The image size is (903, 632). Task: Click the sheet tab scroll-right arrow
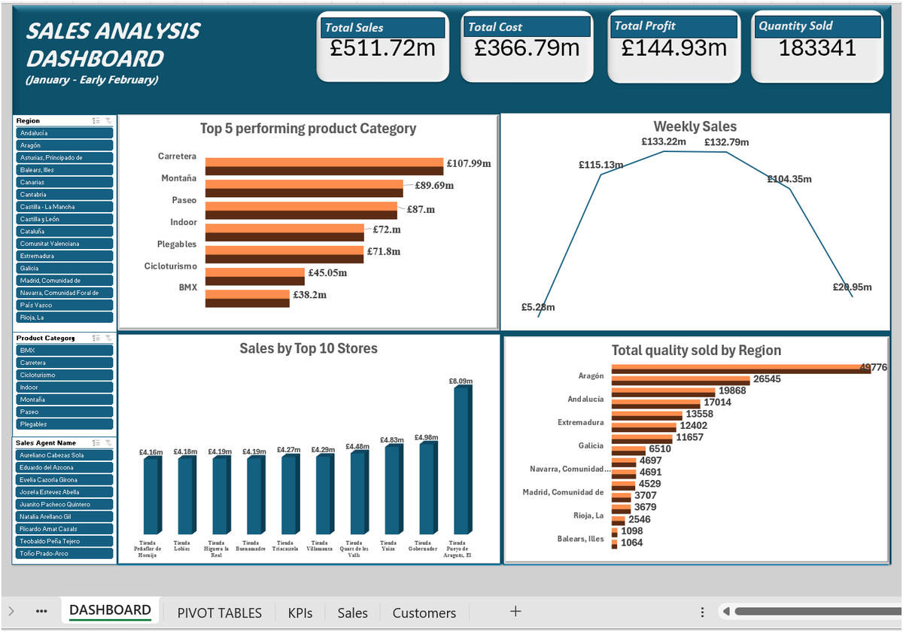11,612
